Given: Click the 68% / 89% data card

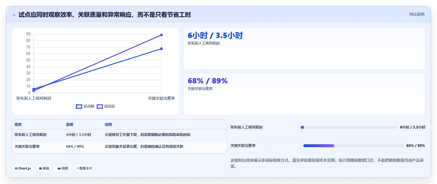Looking at the screenshot, I should pyautogui.click(x=304, y=94).
